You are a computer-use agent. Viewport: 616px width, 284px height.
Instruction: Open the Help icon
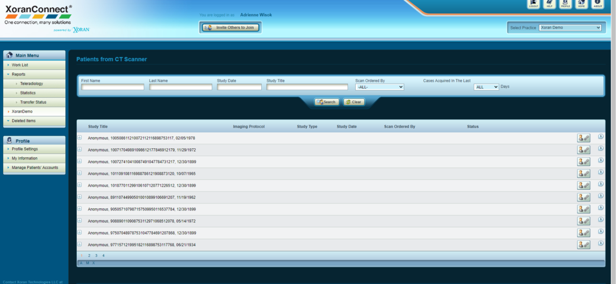[x=550, y=4]
